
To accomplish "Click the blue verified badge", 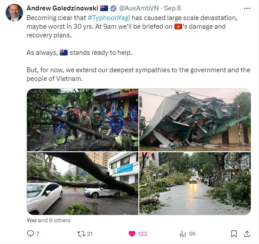I will [113, 8].
